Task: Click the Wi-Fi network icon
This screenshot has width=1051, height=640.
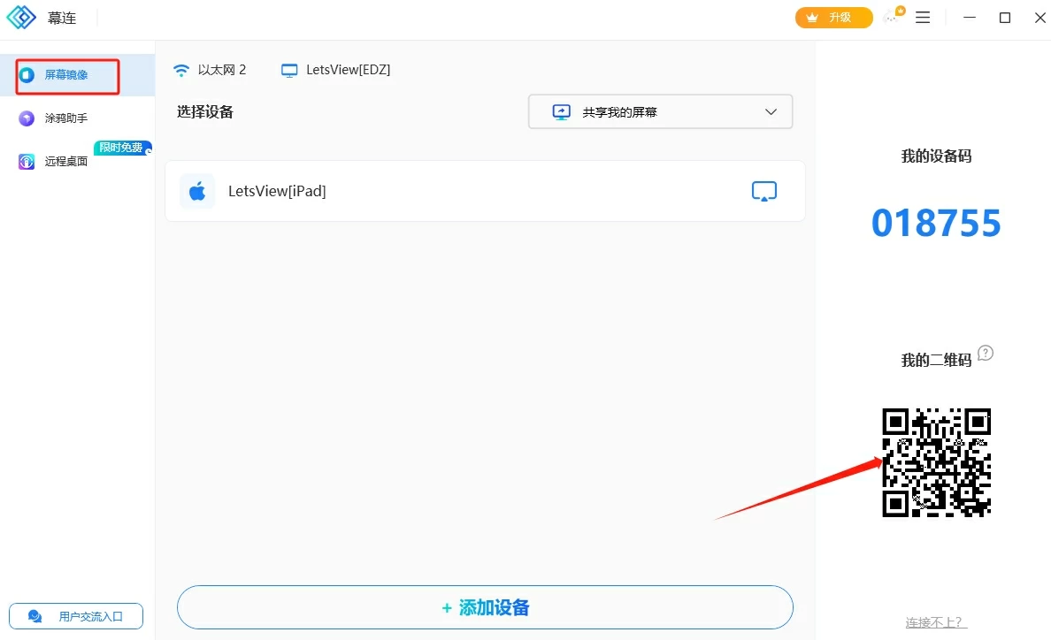Action: (181, 71)
